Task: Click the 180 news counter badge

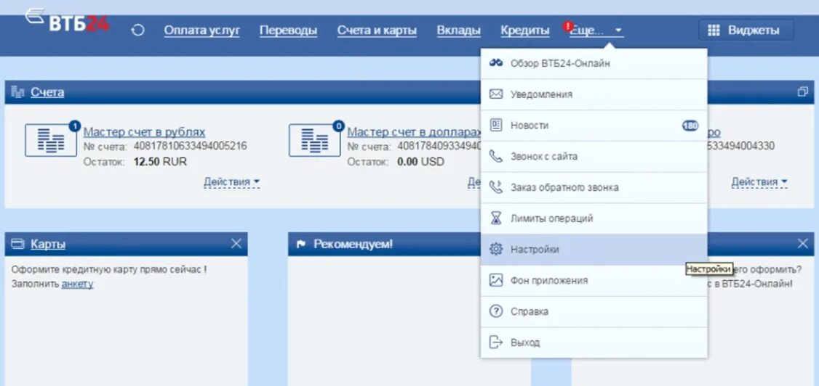Action: 690,126
